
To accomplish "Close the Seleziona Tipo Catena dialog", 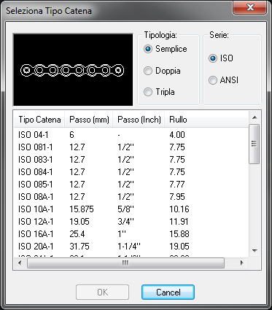I will coord(250,7).
